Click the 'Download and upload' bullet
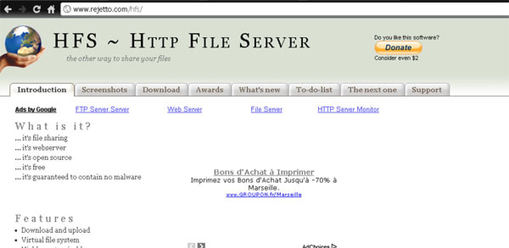 tap(56, 230)
